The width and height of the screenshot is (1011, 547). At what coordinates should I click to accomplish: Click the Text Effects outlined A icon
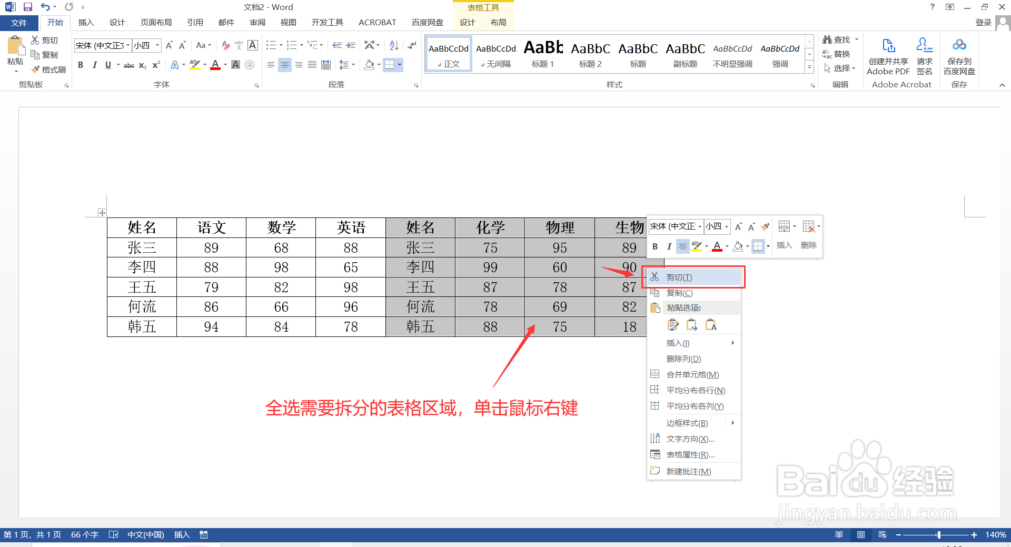175,65
